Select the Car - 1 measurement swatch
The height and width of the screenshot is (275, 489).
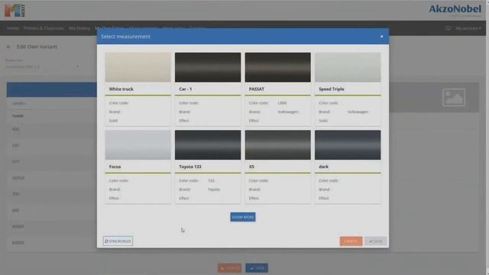click(208, 67)
